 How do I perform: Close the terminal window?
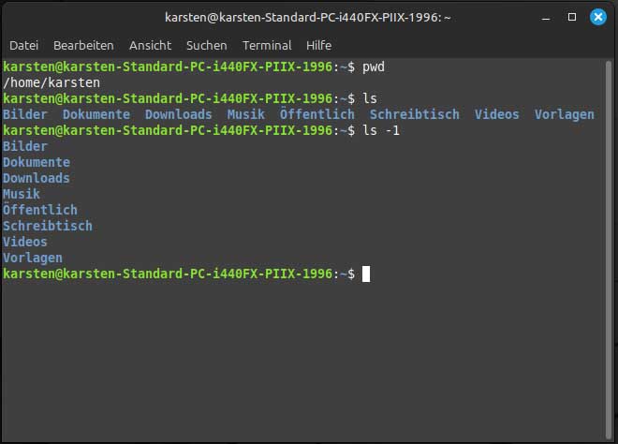598,17
